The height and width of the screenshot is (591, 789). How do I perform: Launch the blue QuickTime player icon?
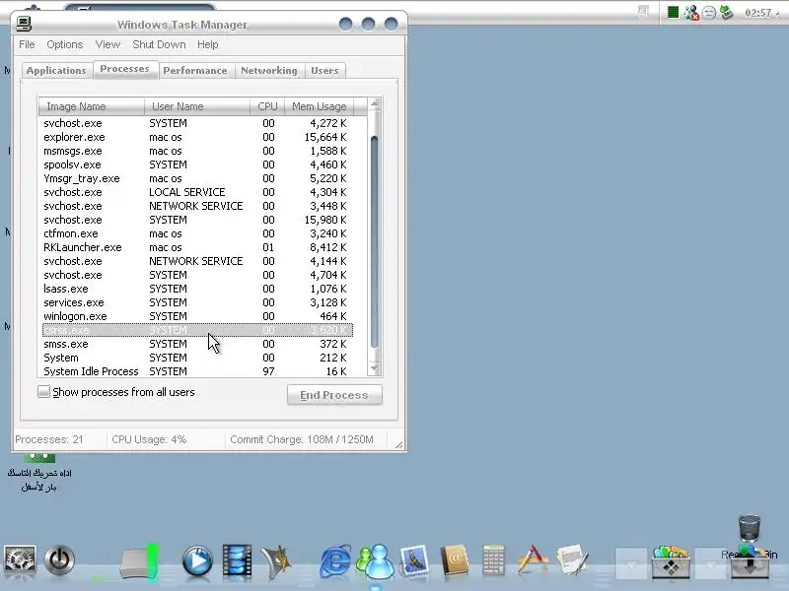tap(197, 560)
